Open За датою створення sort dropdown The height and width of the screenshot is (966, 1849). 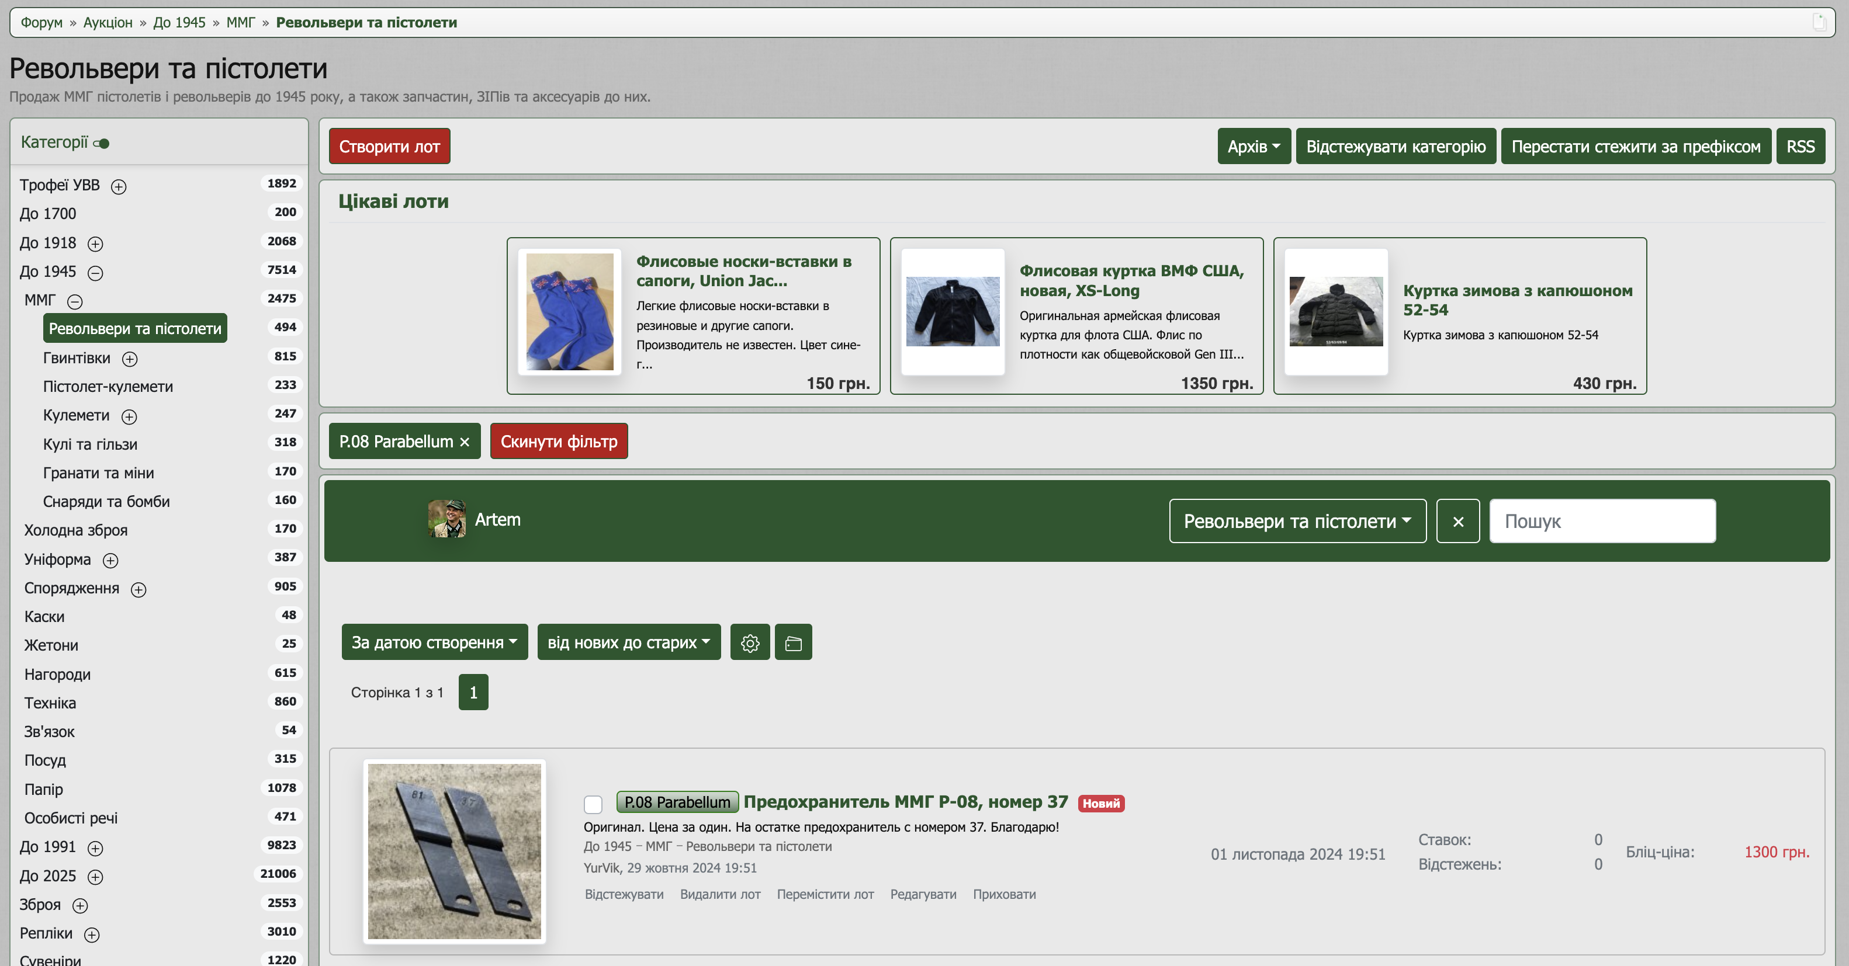(x=434, y=642)
